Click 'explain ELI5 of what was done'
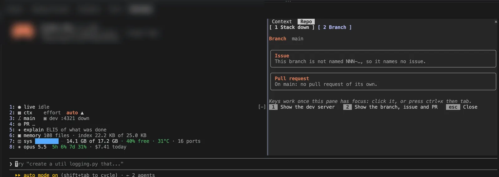Screen dimensions: 499x177 (x=65, y=130)
